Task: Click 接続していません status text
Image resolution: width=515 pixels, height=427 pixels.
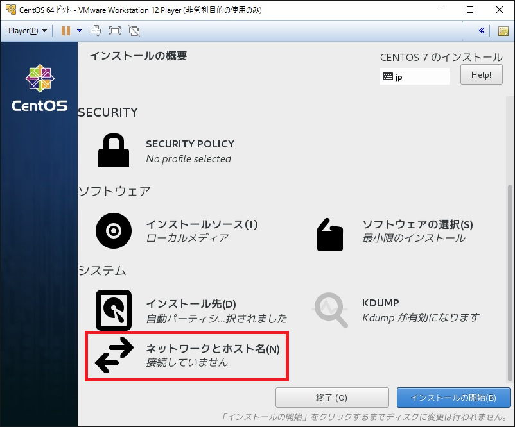Action: pyautogui.click(x=187, y=362)
